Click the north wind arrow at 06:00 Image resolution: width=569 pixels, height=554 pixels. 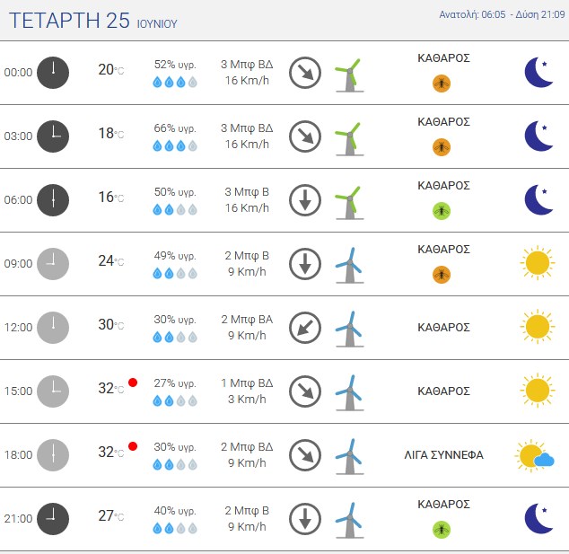point(305,200)
